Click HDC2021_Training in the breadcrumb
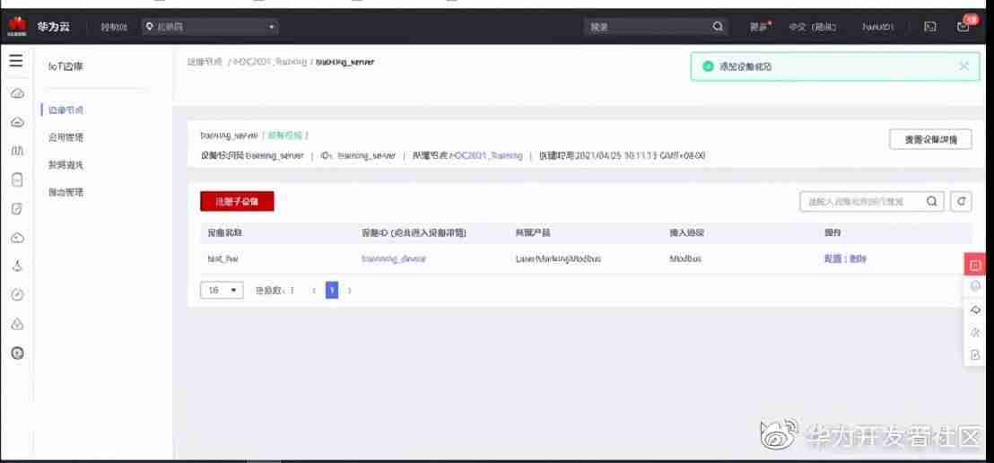This screenshot has height=463, width=994. pos(270,62)
